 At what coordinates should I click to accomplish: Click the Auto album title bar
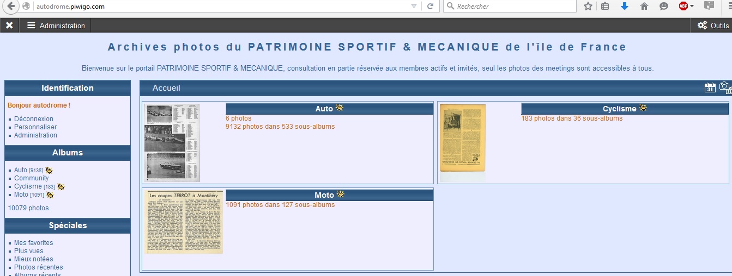point(330,109)
